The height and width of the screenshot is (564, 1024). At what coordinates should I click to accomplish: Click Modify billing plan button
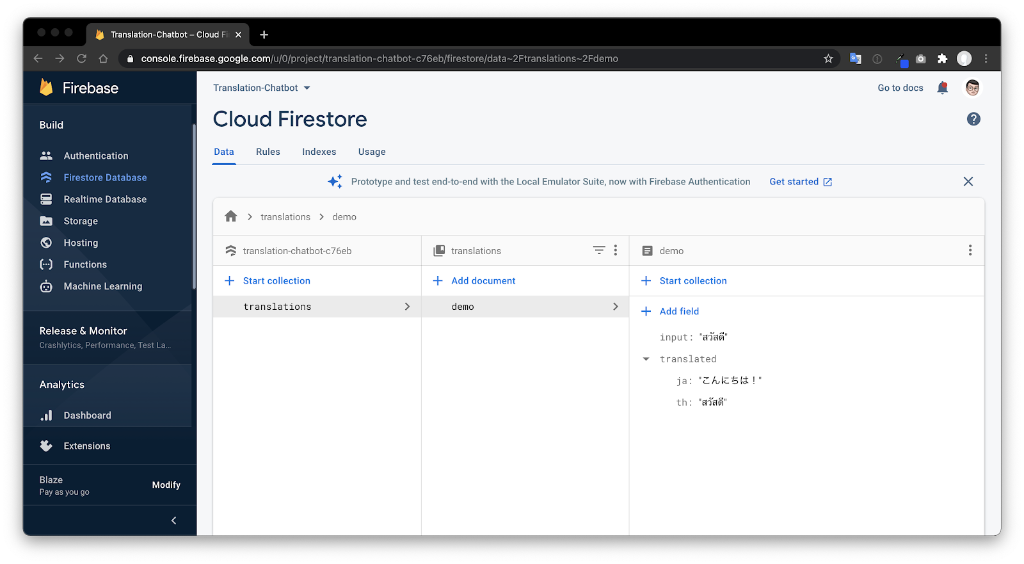click(x=166, y=485)
